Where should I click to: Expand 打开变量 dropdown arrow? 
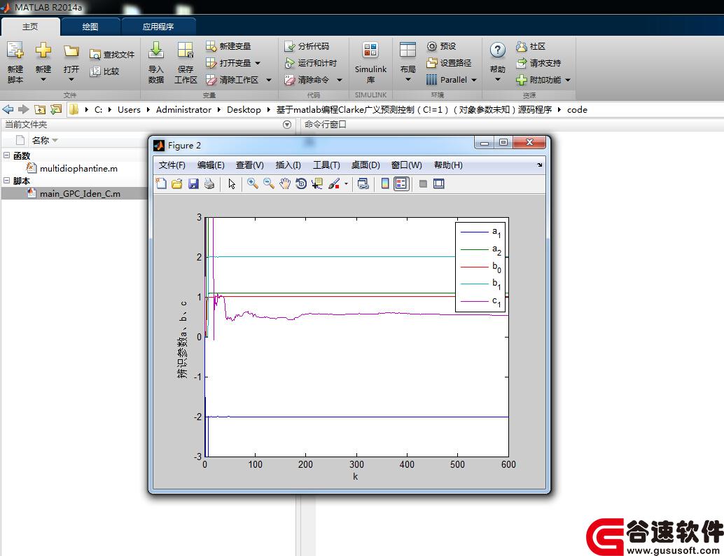tap(258, 63)
